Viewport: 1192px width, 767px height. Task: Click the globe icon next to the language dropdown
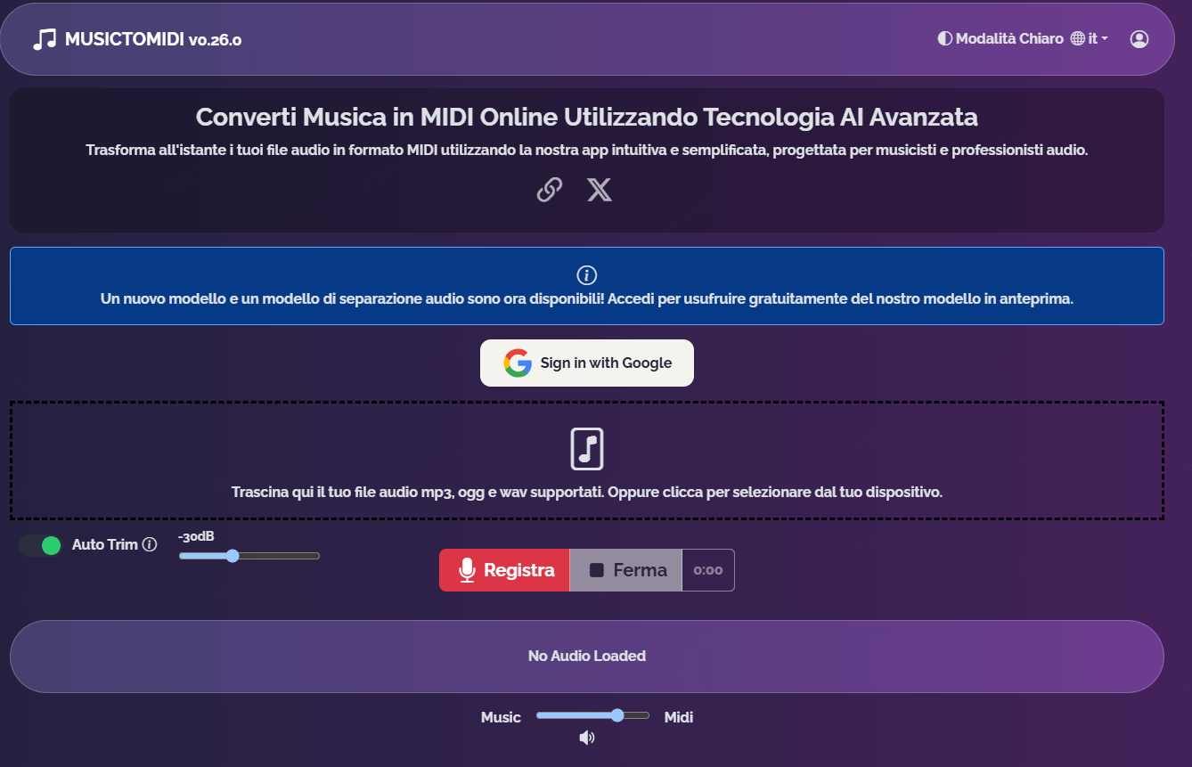click(1076, 37)
